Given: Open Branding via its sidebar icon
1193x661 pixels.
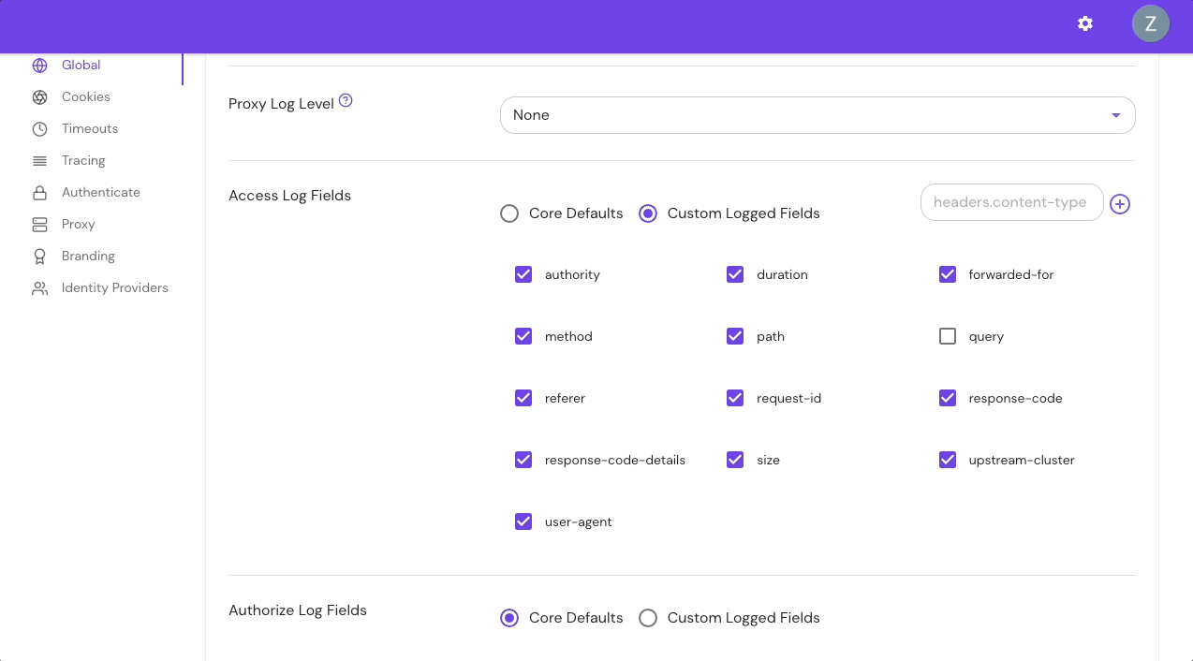Looking at the screenshot, I should [x=39, y=256].
